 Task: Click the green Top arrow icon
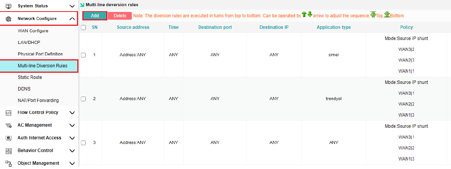373,15
